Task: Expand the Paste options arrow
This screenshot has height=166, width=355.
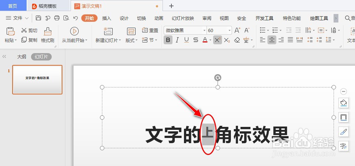Action: tap(16, 41)
